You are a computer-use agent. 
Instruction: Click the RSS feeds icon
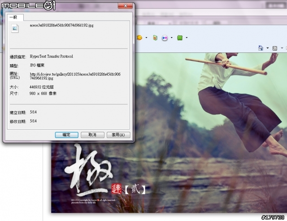(x=275, y=48)
